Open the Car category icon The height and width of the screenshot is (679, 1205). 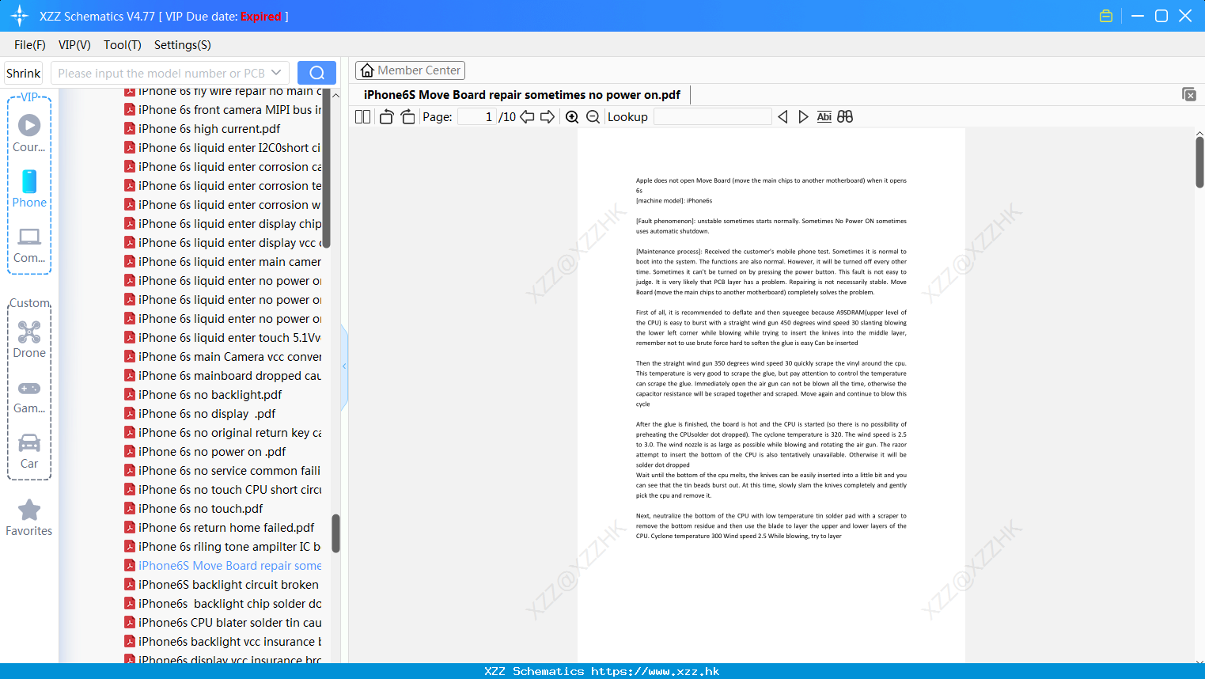29,451
